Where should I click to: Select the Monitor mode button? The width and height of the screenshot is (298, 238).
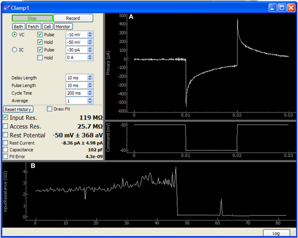click(63, 27)
